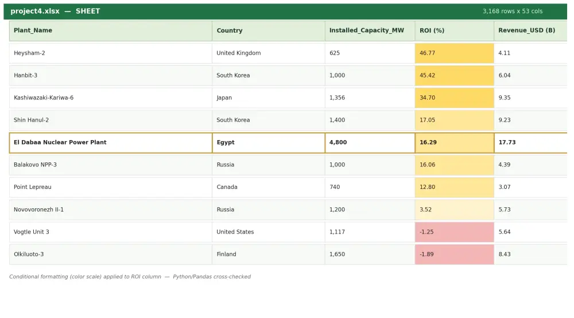Select the Country column header

(x=268, y=31)
